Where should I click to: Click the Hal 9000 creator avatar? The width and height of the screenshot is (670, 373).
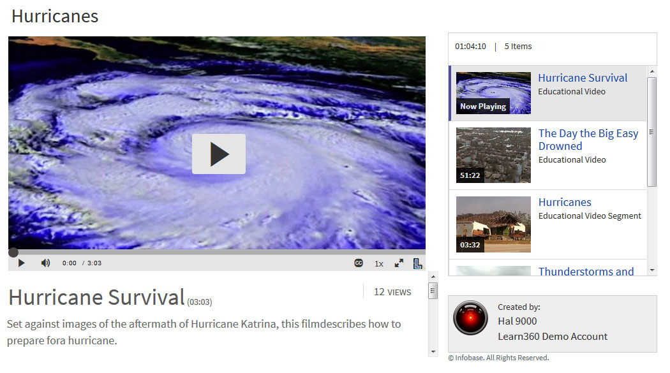click(470, 318)
